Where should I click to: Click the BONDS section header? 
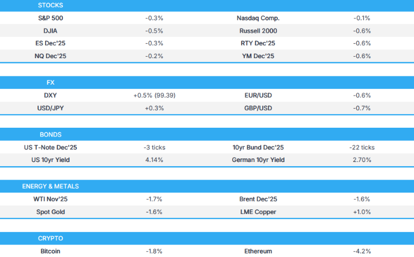click(50, 134)
